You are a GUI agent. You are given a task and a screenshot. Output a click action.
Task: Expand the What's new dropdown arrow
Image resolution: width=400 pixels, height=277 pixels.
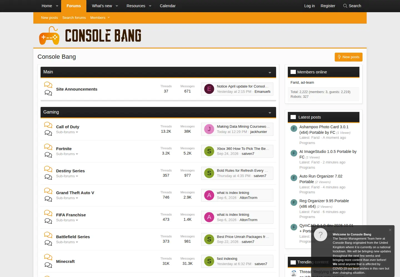[117, 6]
